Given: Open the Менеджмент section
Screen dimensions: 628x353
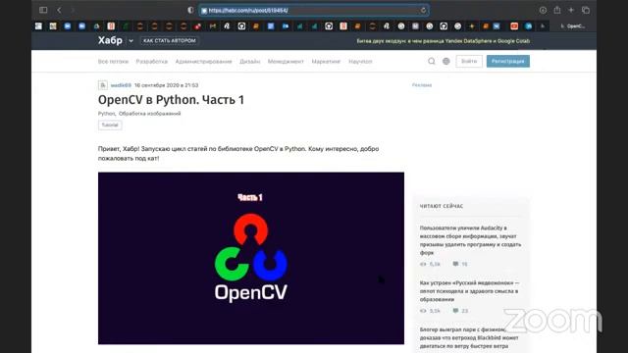Looking at the screenshot, I should [286, 62].
